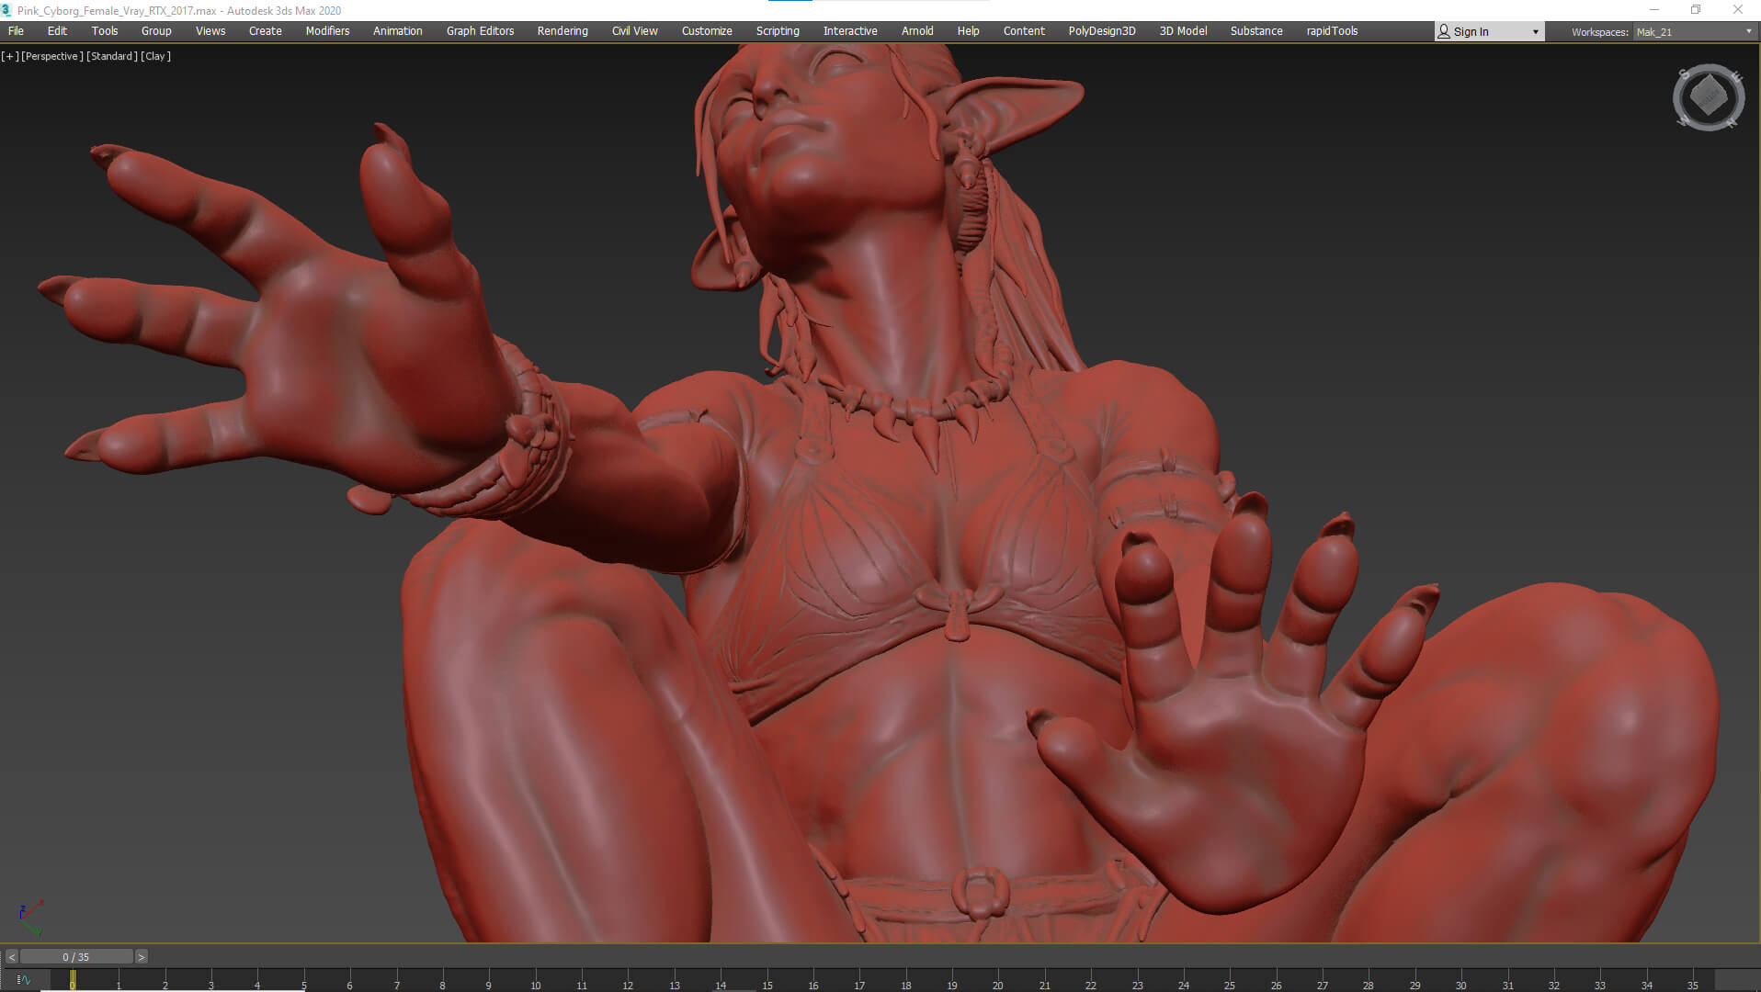Open the Interactive menu
This screenshot has height=992, width=1761.
point(850,31)
